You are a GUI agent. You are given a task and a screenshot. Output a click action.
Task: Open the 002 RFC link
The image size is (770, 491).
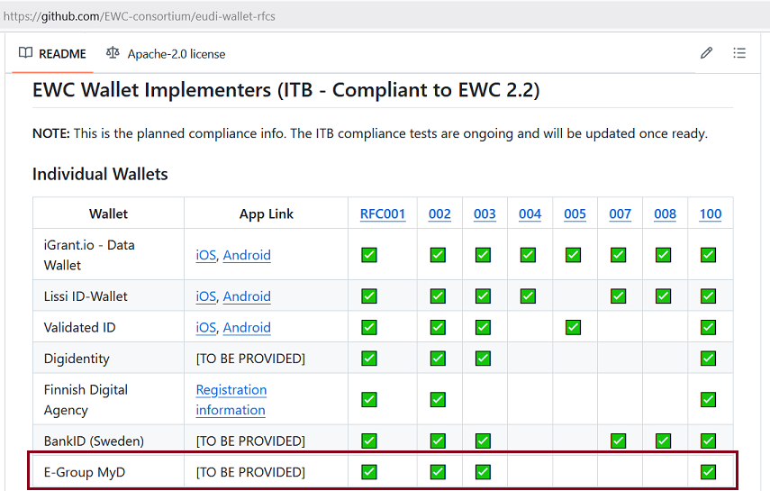click(x=439, y=214)
